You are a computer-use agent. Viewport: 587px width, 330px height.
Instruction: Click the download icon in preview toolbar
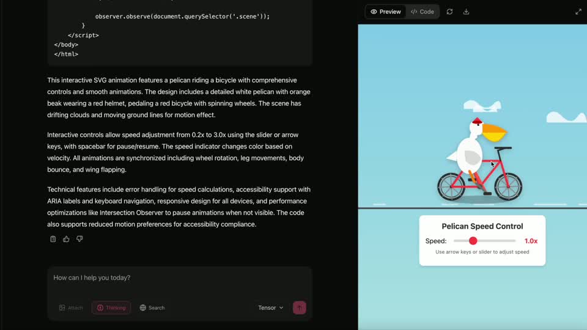[466, 12]
